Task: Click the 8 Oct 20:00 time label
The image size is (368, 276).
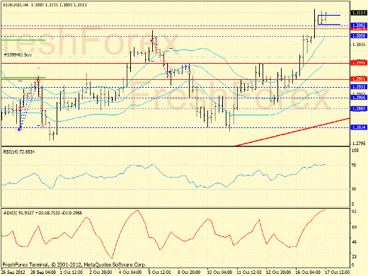Action: pyautogui.click(x=189, y=272)
